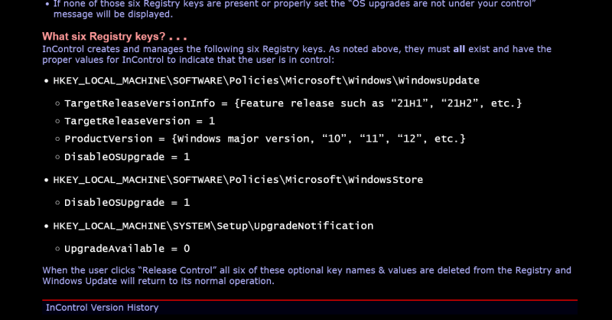612x320 pixels.
Task: Click the ProductVersion value line
Action: point(265,139)
